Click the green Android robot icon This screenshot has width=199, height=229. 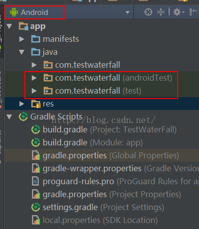(x=14, y=12)
